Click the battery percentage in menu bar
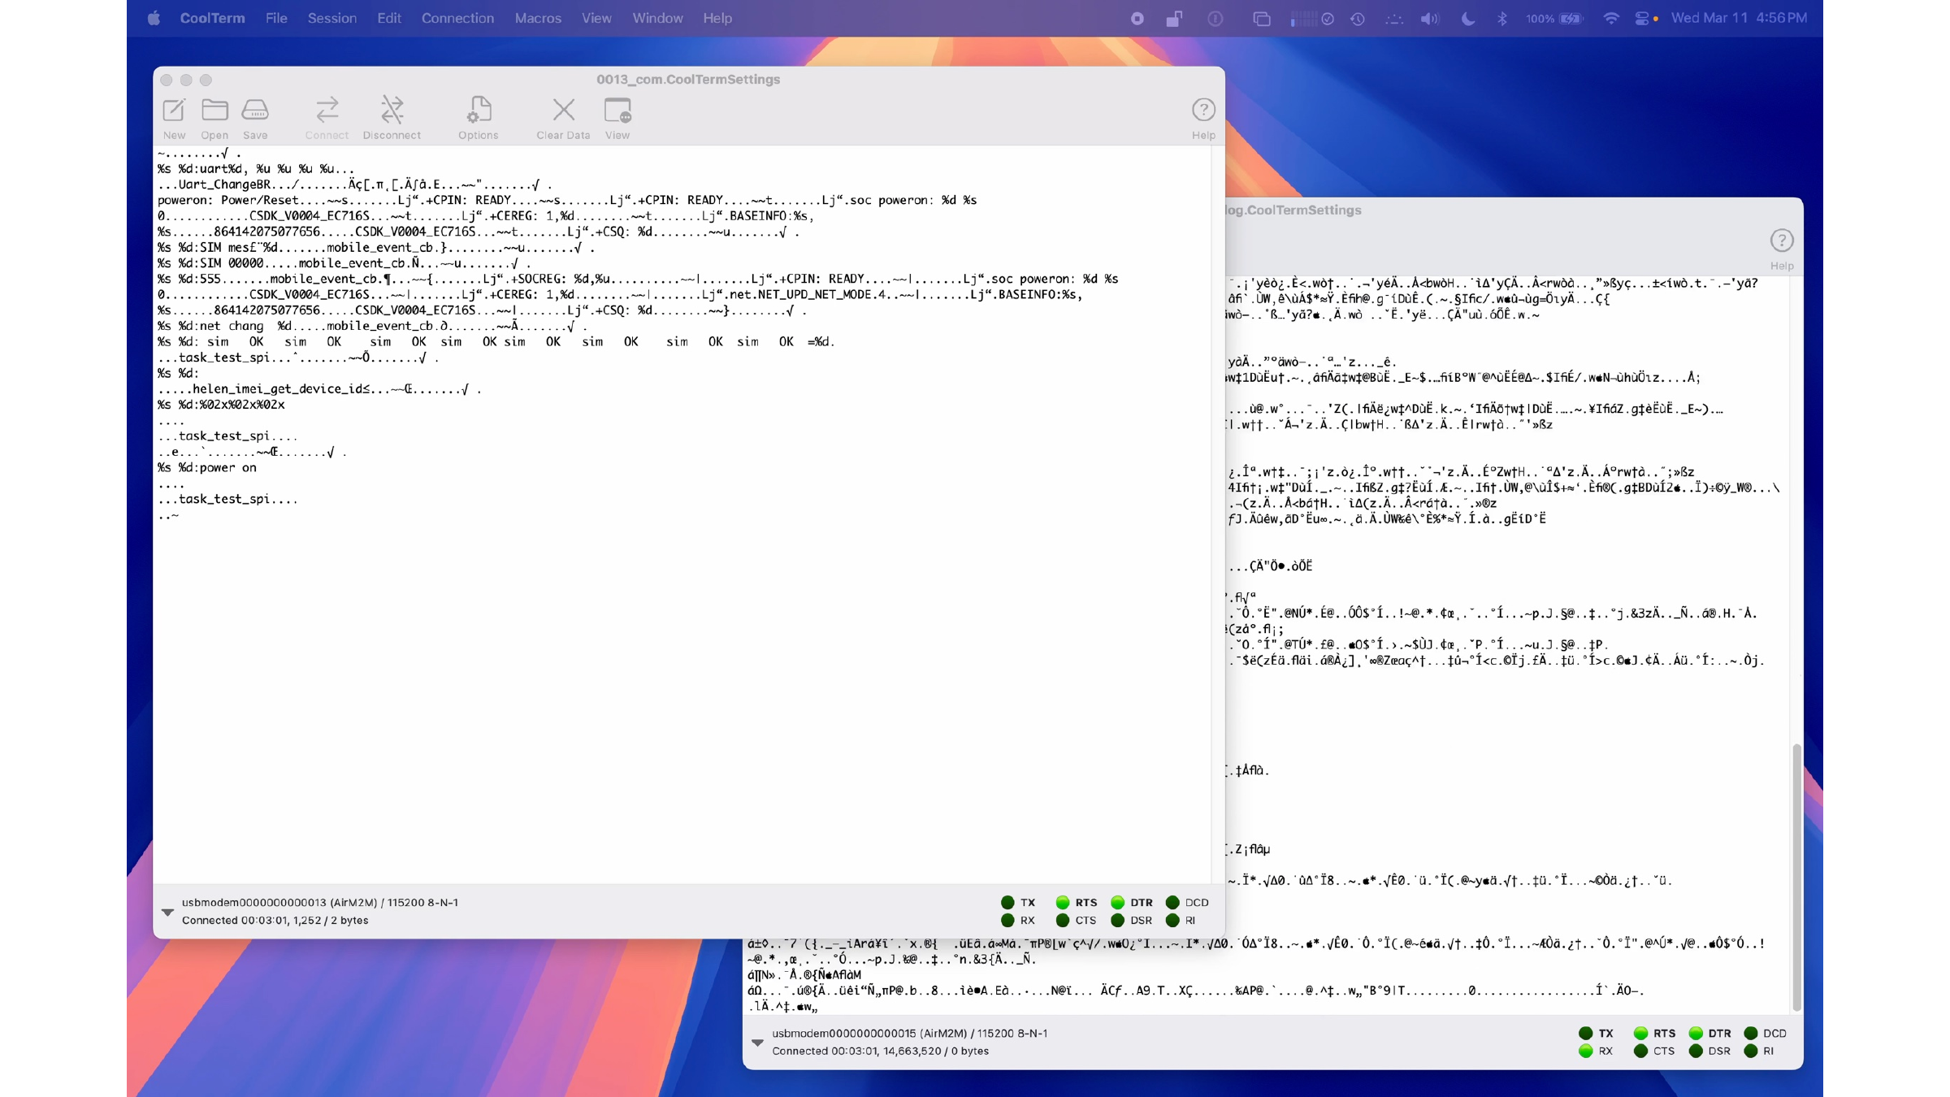 1540,18
